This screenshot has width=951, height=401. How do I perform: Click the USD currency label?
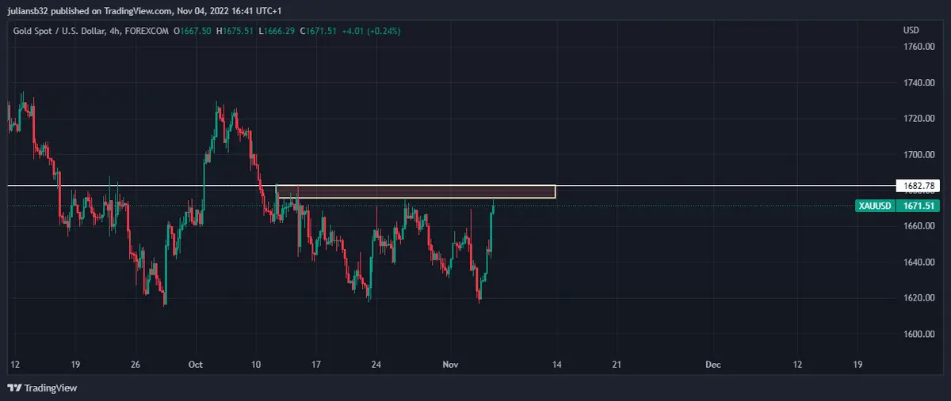911,30
